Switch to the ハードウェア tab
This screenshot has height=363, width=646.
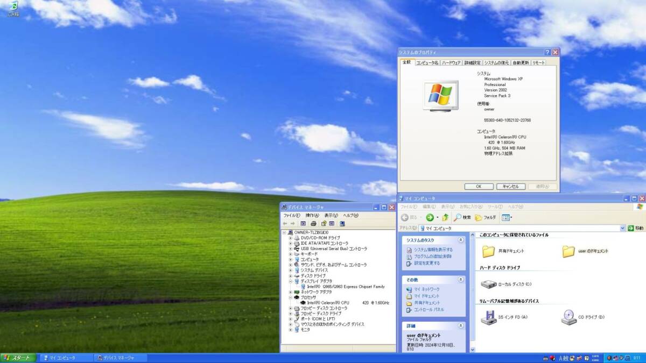[x=451, y=63]
